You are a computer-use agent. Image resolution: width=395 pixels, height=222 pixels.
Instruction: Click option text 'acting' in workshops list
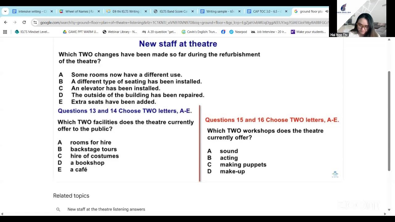click(x=229, y=158)
